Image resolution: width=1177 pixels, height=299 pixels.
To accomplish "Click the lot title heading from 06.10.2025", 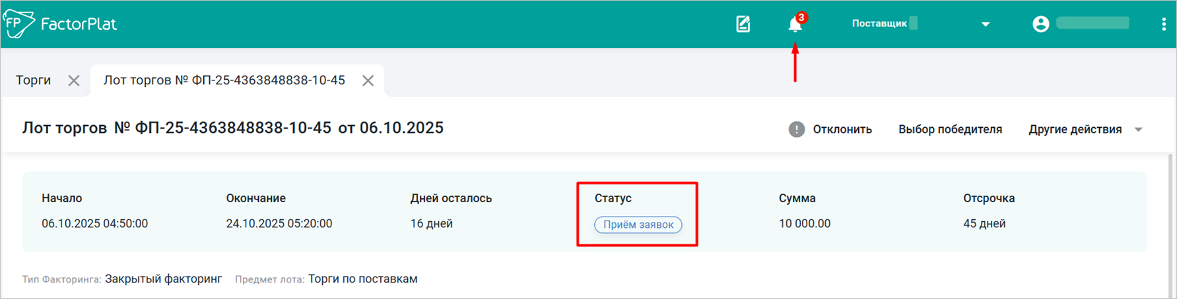I will click(x=232, y=128).
